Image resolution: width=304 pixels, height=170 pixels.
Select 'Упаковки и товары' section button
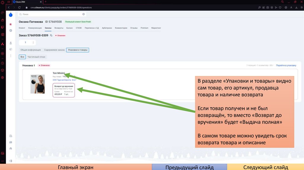point(77,50)
